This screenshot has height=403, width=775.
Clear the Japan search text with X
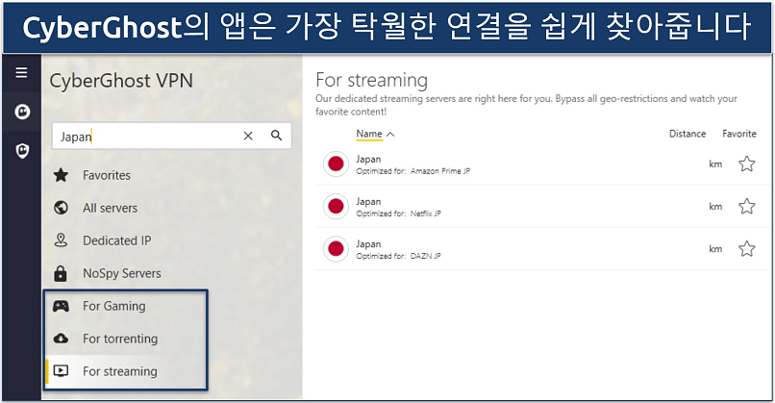248,137
